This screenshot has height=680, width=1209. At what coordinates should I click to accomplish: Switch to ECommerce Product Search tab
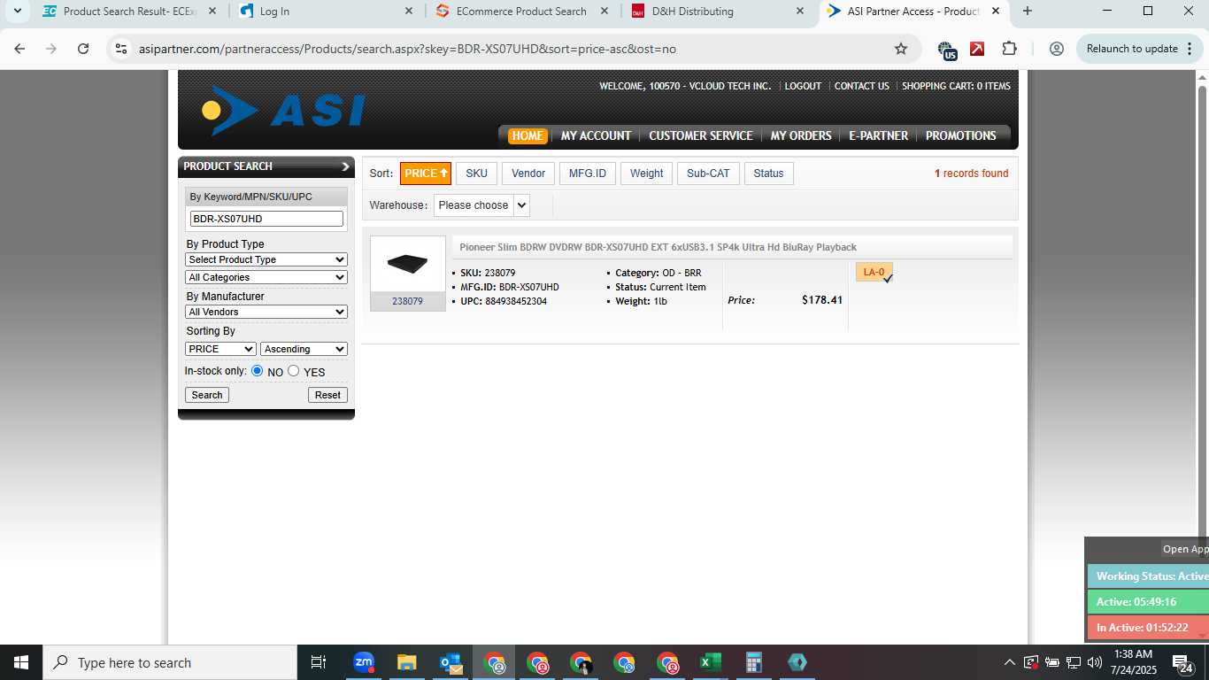pos(522,12)
